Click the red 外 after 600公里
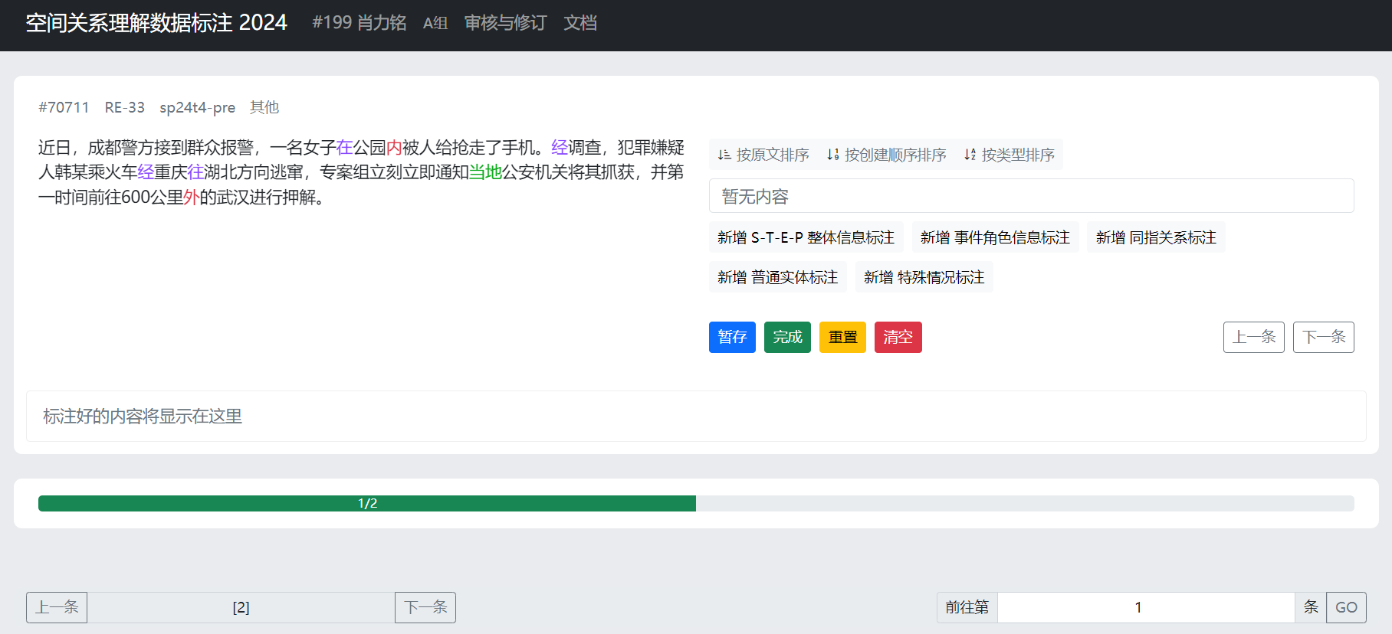Image resolution: width=1392 pixels, height=634 pixels. point(192,198)
